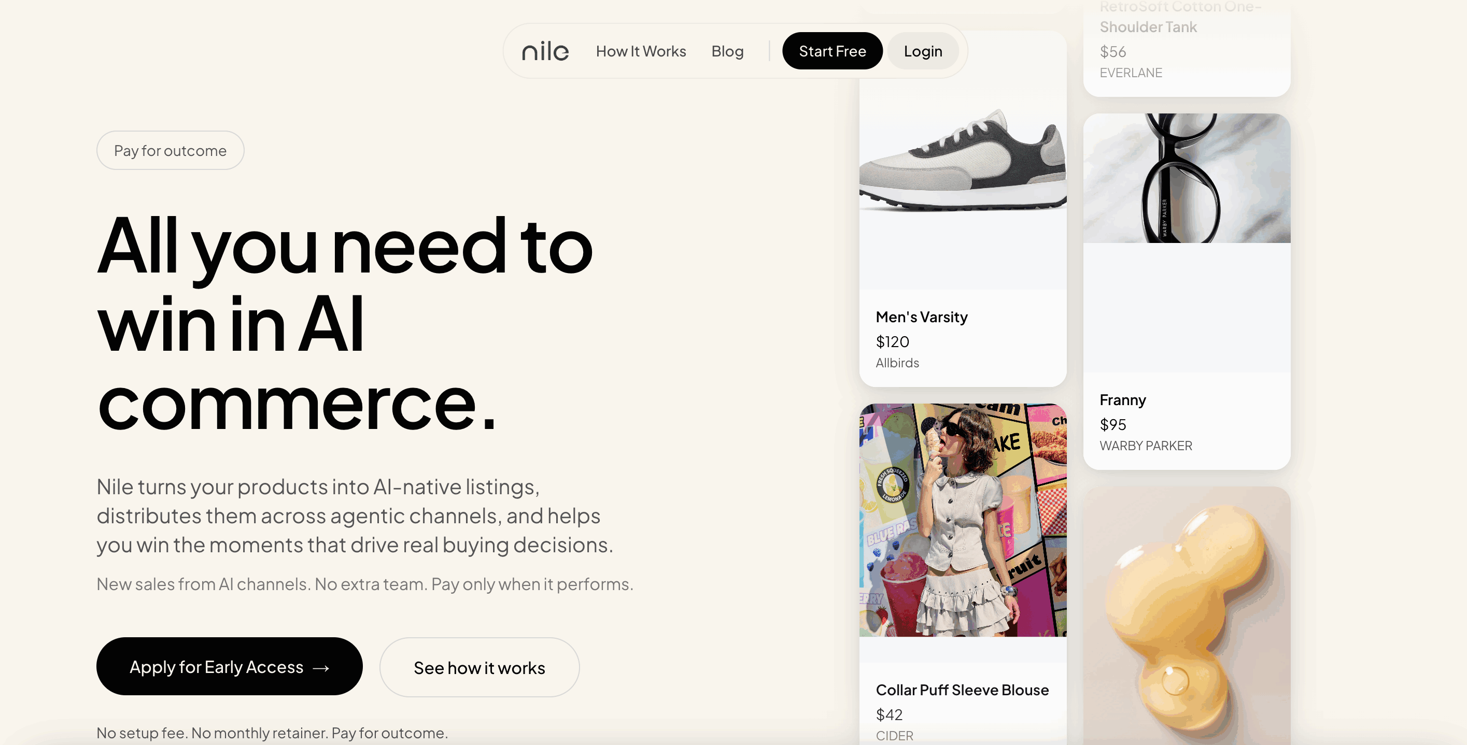Select the Men's Varsity product title
This screenshot has height=745, width=1467.
point(922,317)
